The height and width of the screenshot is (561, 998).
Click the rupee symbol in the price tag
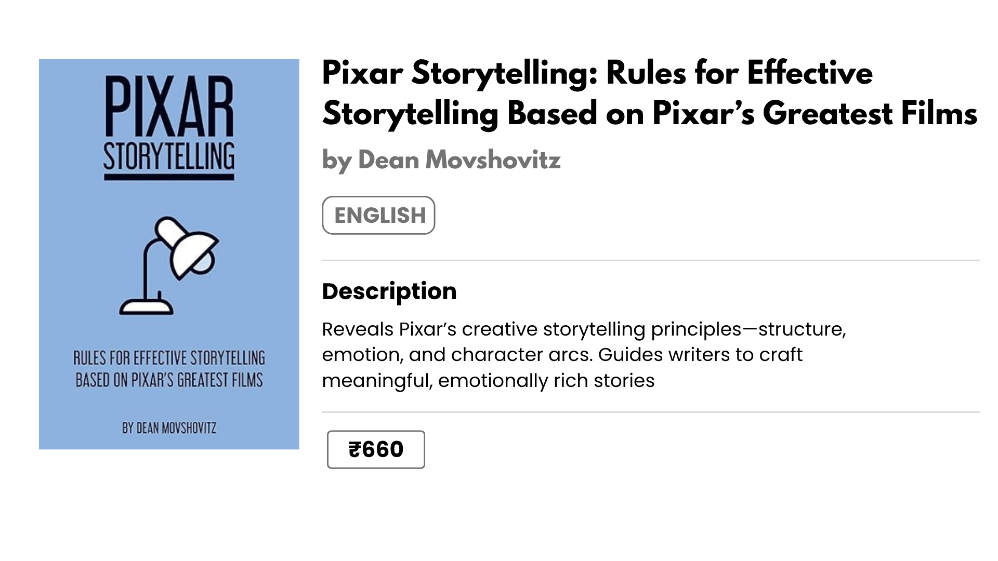point(354,449)
